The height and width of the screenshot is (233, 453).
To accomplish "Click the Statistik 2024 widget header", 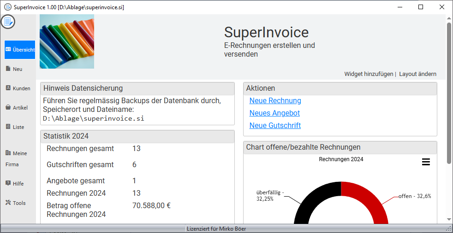I will point(137,136).
